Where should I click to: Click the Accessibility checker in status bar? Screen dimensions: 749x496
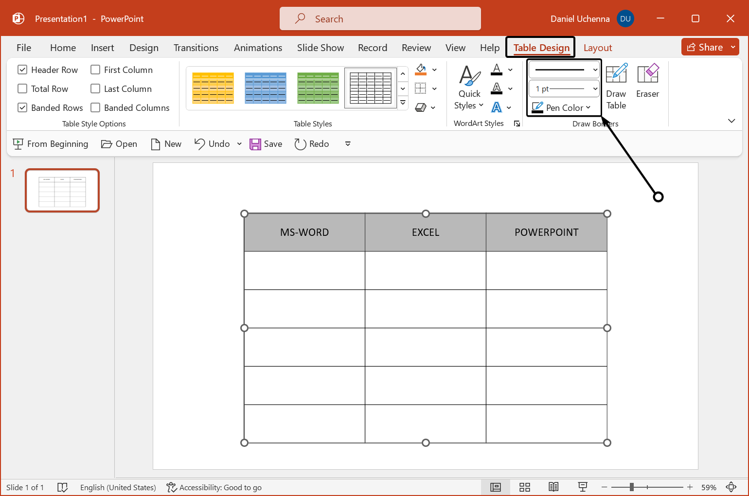pyautogui.click(x=214, y=487)
